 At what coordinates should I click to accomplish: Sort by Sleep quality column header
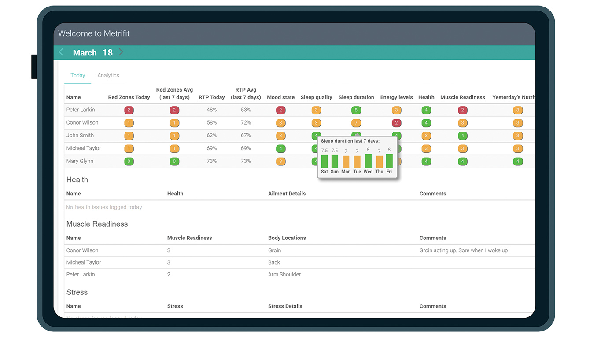(316, 97)
